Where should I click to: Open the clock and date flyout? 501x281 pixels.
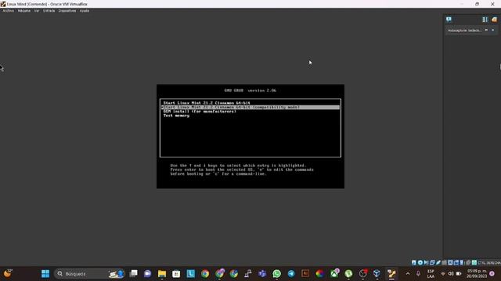coord(477,274)
